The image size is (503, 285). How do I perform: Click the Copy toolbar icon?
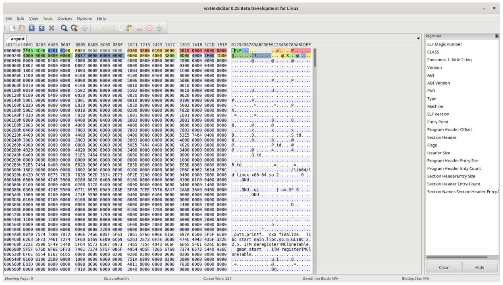[x=119, y=28]
